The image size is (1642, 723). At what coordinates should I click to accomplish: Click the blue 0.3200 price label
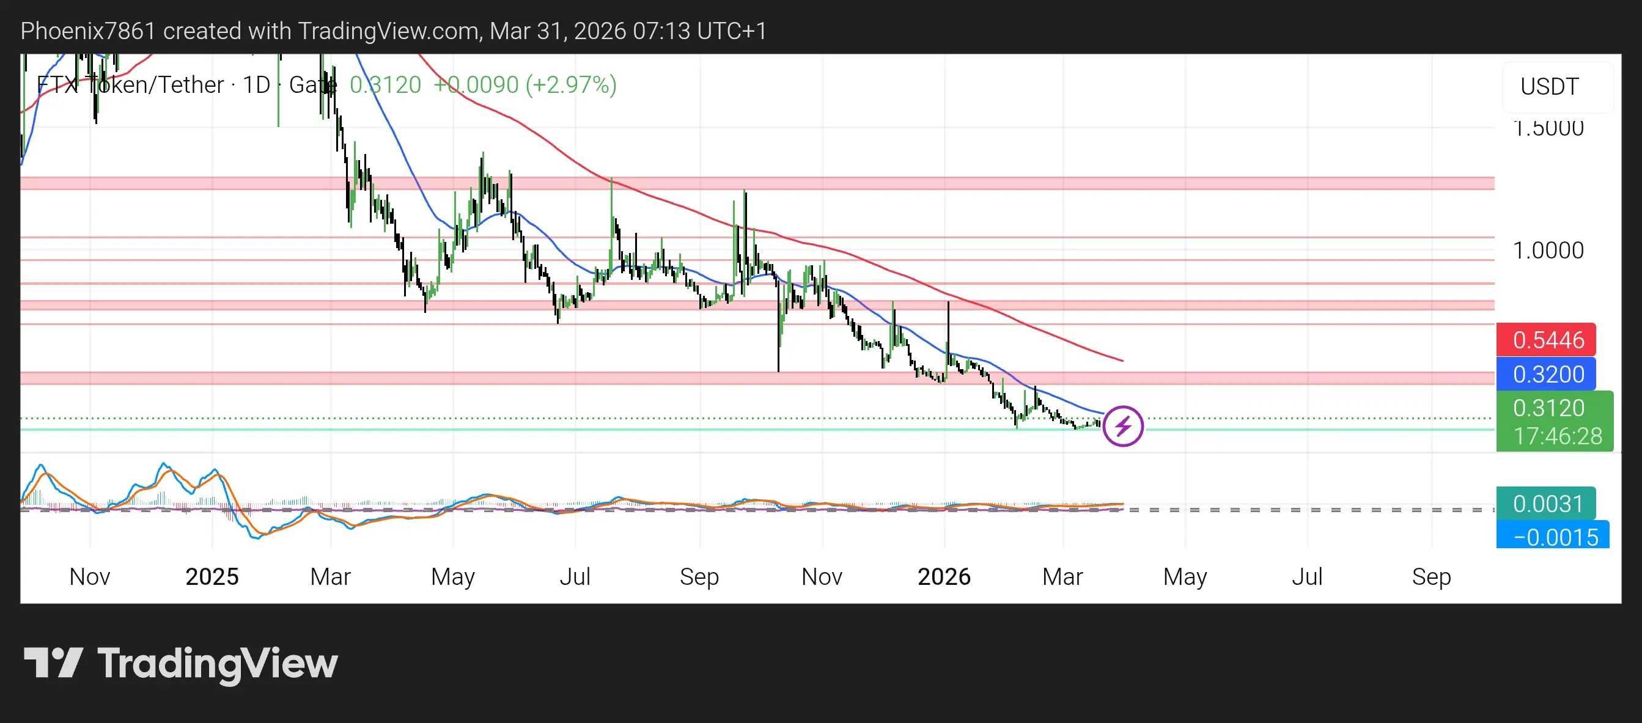[x=1547, y=374]
